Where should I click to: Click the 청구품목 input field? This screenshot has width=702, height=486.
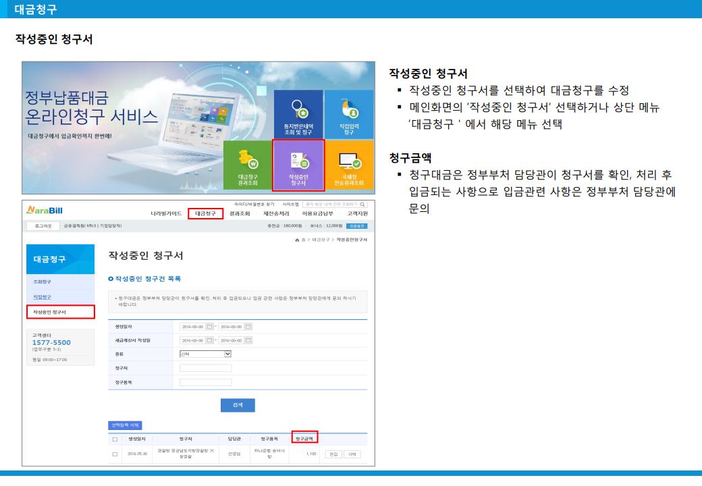[205, 382]
